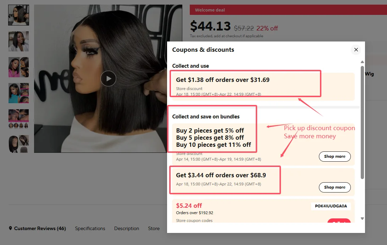Select the second thumbnail with white outfit
Image resolution: width=387 pixels, height=245 pixels.
point(18,41)
